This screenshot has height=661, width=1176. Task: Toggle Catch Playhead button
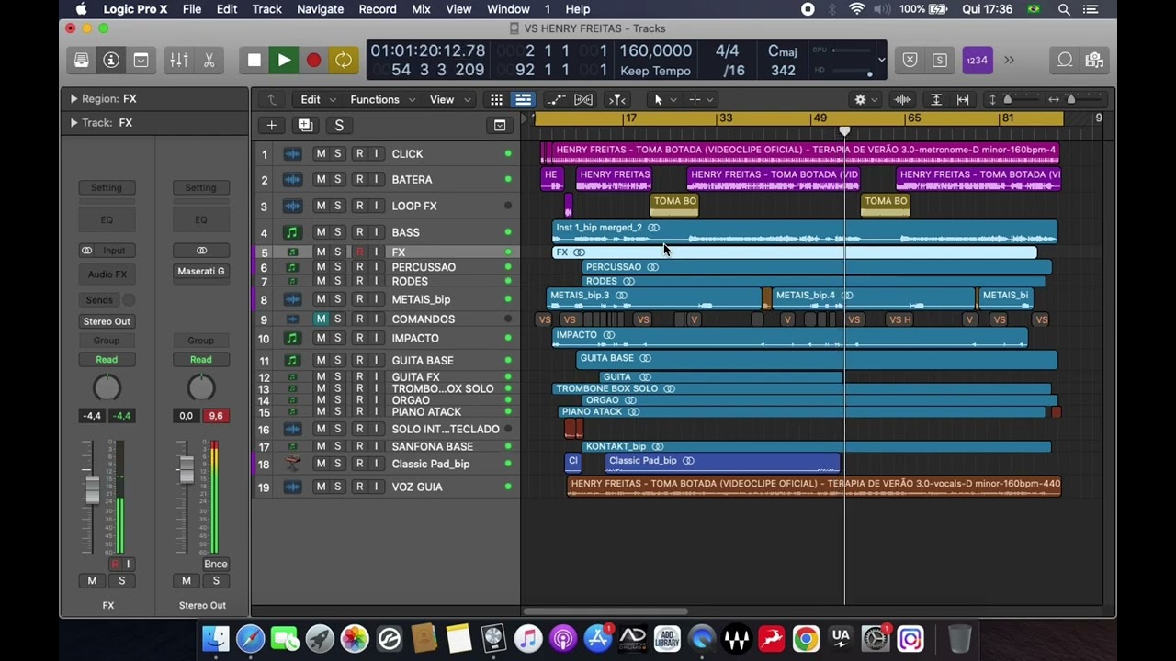[617, 99]
